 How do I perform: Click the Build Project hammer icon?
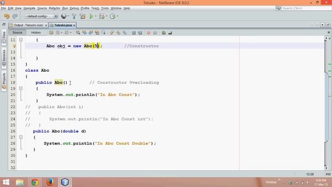tap(74, 16)
